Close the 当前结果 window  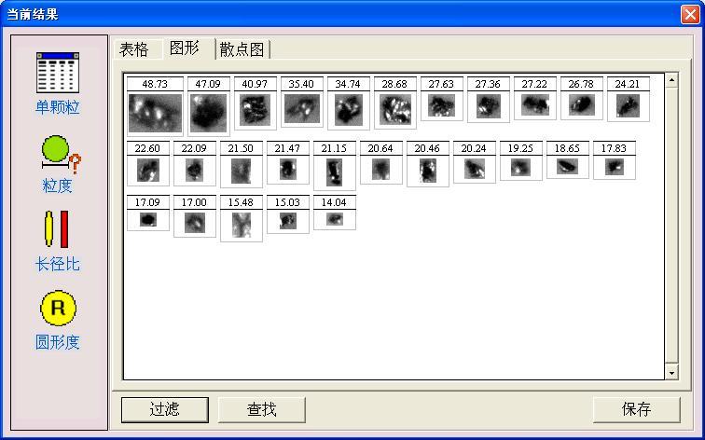tap(690, 14)
